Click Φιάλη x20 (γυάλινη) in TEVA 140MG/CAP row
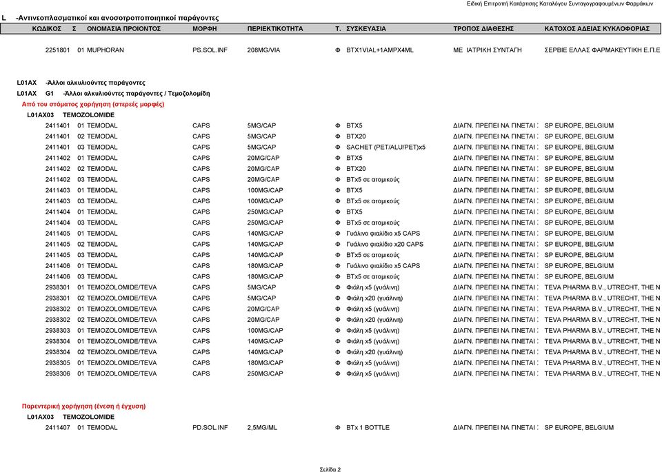The image size is (662, 472). tap(374, 352)
